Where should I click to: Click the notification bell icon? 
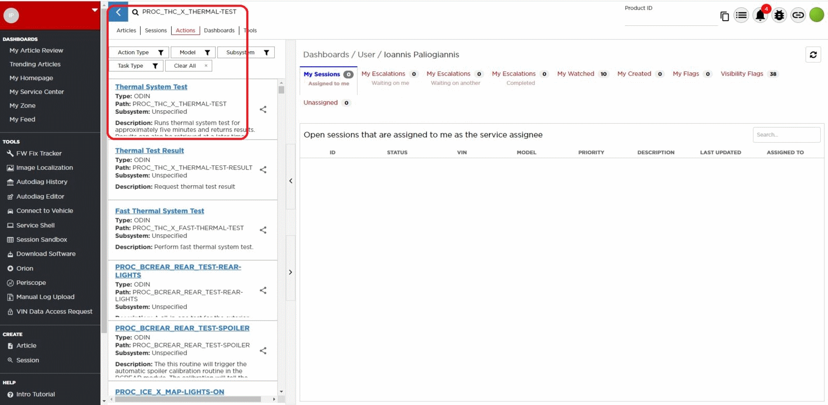click(x=760, y=16)
